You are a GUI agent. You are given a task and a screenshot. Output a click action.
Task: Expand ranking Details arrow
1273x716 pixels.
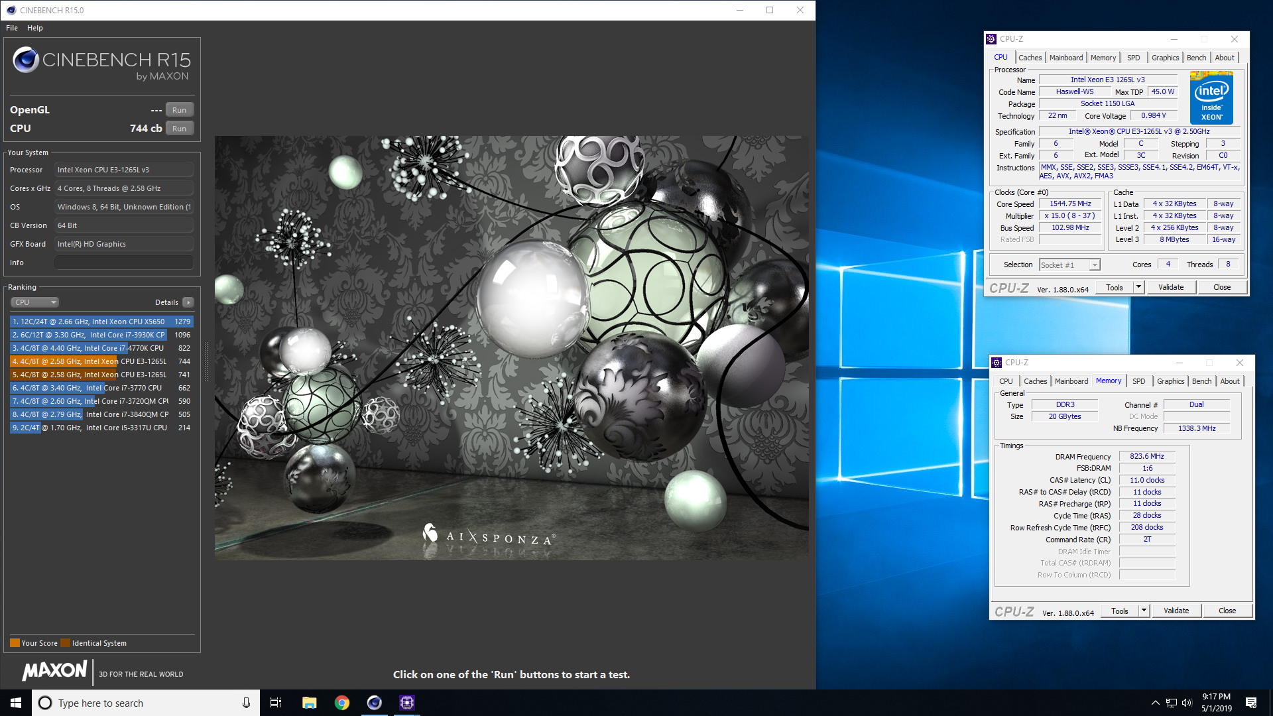coord(188,302)
